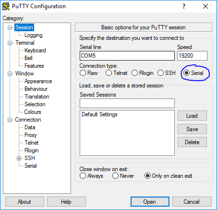This screenshot has height=210, width=217.
Task: Focus the Saved Sessions name field
Action: pyautogui.click(x=127, y=103)
